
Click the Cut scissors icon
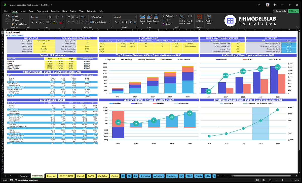(x=13, y=16)
